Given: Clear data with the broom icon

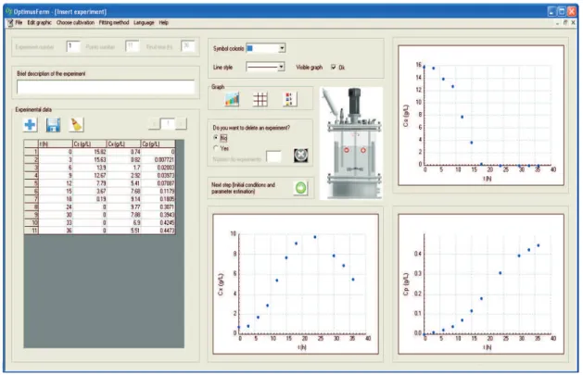Looking at the screenshot, I should [x=77, y=125].
